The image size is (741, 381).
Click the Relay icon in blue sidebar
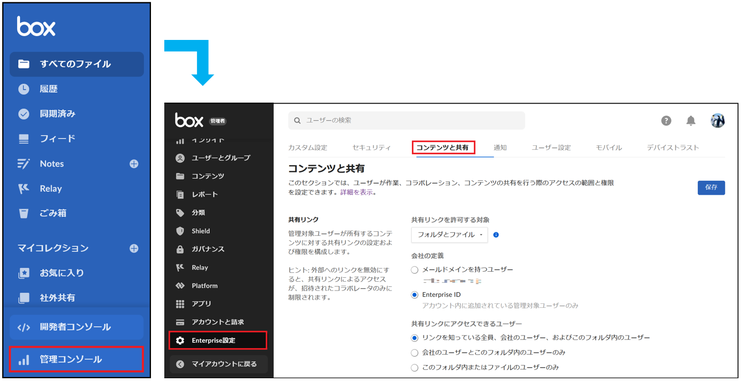tap(23, 189)
